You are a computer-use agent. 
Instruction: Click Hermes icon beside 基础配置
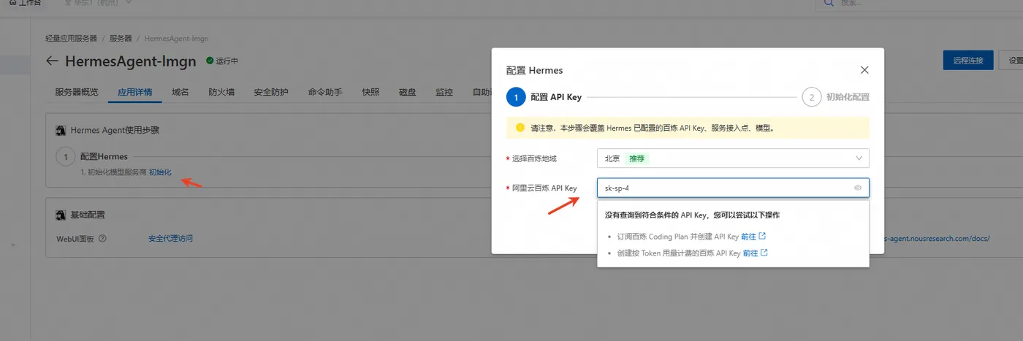[x=61, y=215]
